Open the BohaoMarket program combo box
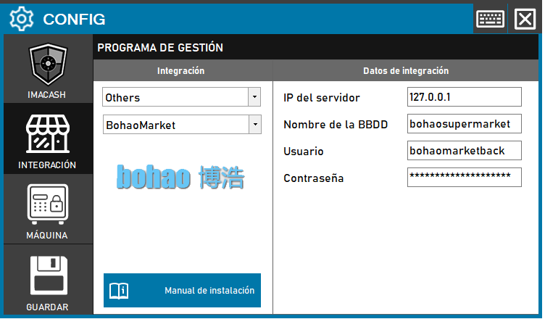Screen dimensions: 545x319 click(x=175, y=125)
